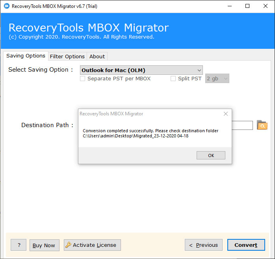This screenshot has height=259, width=275.
Task: Click the RecoveryTools app icon in title bar
Action: 7,6
